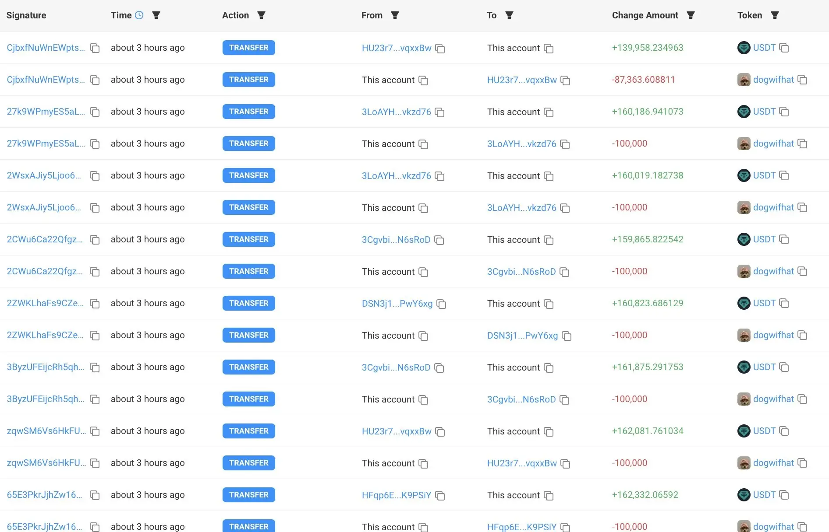Screen dimensions: 829x532
Task: Copy DSN3j1...PwY6xg From address in +160,823.686129 row
Action: [441, 304]
